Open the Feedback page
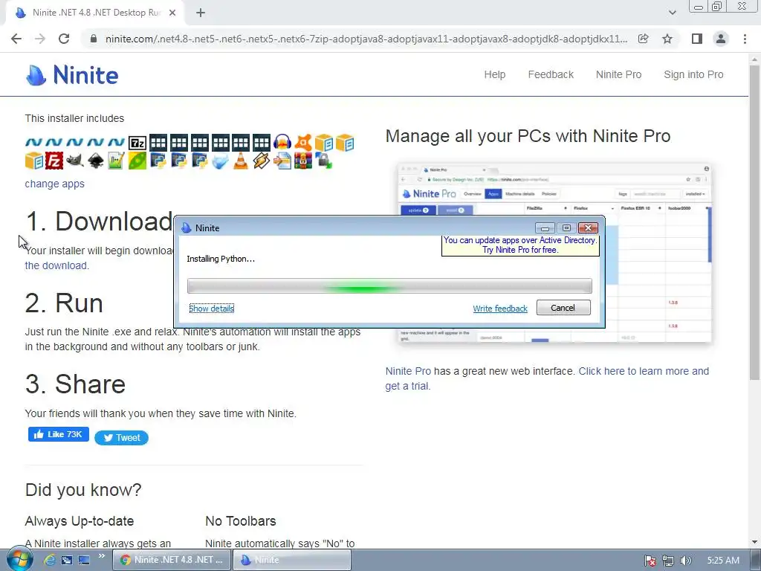Screen dimensions: 761x571 click(x=551, y=75)
